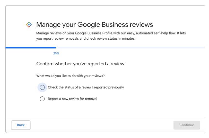Click the 'Confirm whether you've reported a review' heading

pyautogui.click(x=80, y=64)
